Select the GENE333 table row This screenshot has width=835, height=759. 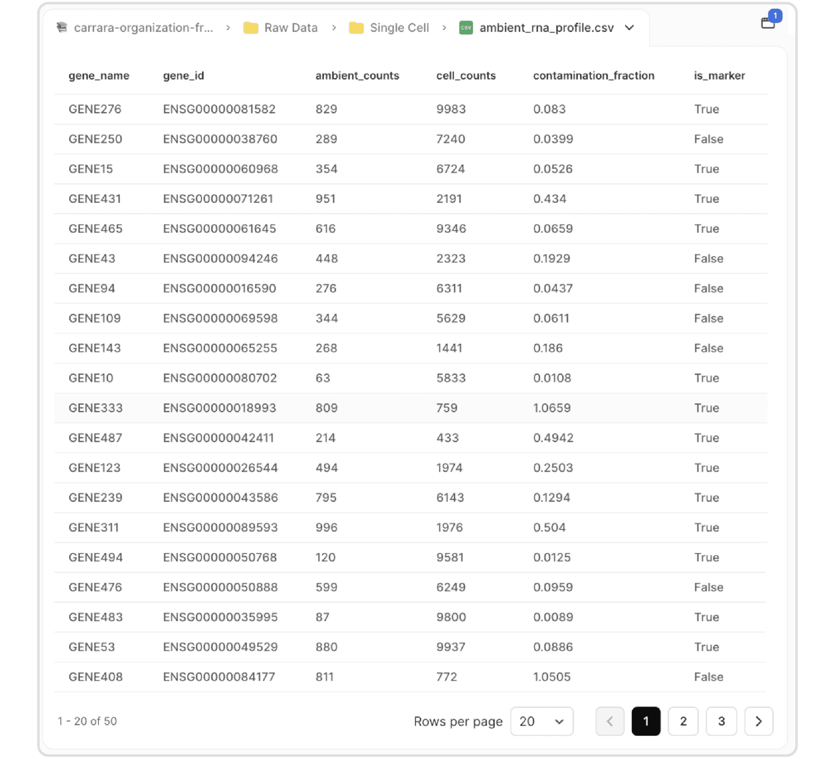point(96,408)
